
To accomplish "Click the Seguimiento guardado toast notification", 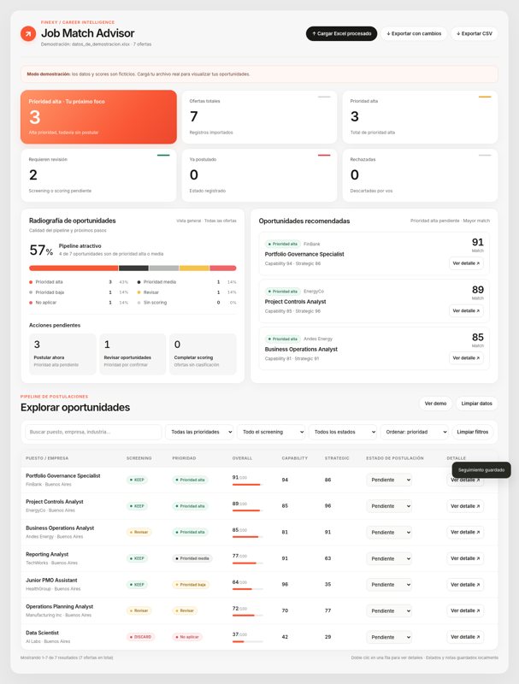I will click(x=481, y=469).
